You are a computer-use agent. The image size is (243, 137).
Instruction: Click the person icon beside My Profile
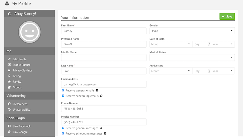(7, 3)
